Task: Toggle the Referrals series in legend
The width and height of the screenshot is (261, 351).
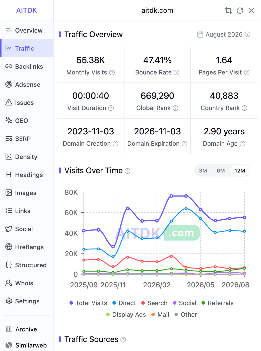Action: click(x=218, y=303)
